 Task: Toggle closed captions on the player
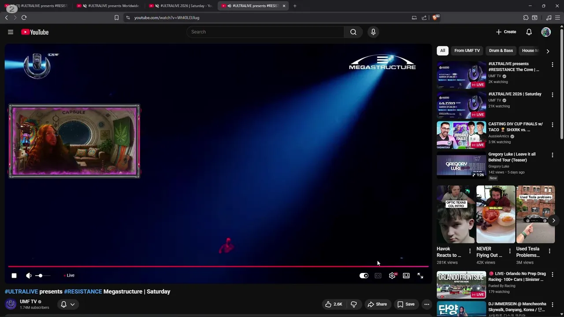[x=378, y=276]
